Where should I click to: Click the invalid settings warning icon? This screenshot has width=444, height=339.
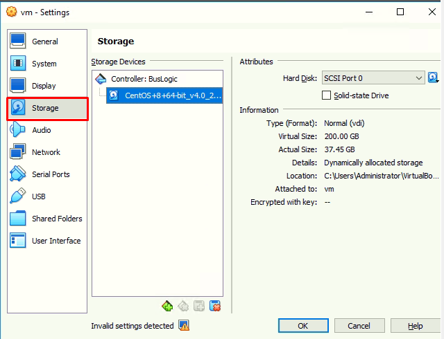(184, 325)
